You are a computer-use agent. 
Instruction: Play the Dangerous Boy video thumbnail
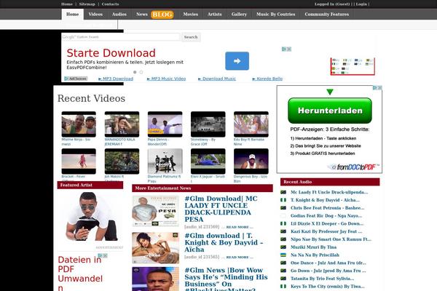tap(251, 162)
